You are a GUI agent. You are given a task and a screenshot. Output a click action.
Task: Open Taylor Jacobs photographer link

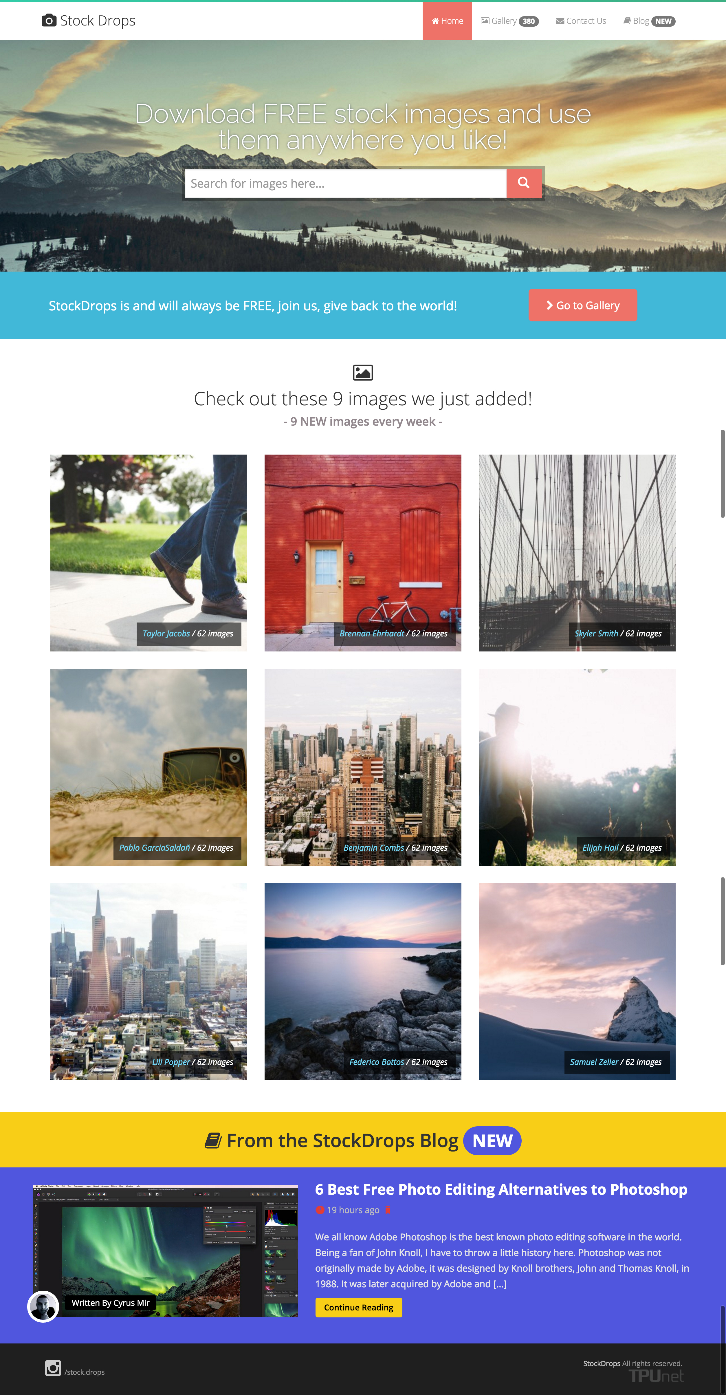[166, 634]
